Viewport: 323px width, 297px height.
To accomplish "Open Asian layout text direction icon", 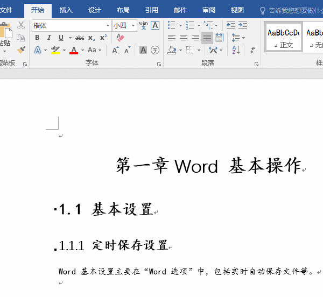I will (x=213, y=50).
